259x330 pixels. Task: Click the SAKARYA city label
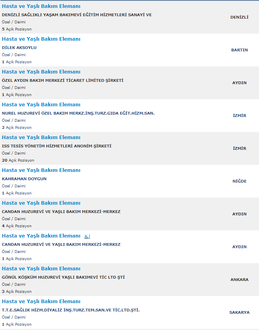click(239, 313)
